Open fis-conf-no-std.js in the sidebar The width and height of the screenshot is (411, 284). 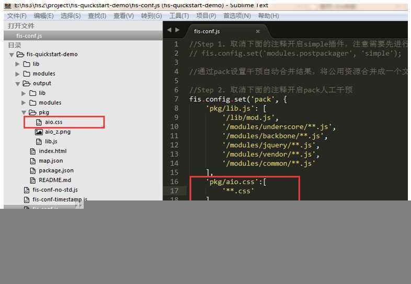click(x=55, y=190)
